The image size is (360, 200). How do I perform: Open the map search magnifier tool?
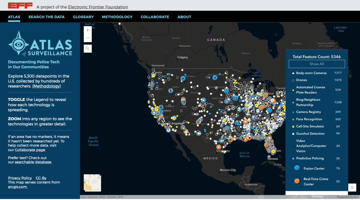[88, 48]
